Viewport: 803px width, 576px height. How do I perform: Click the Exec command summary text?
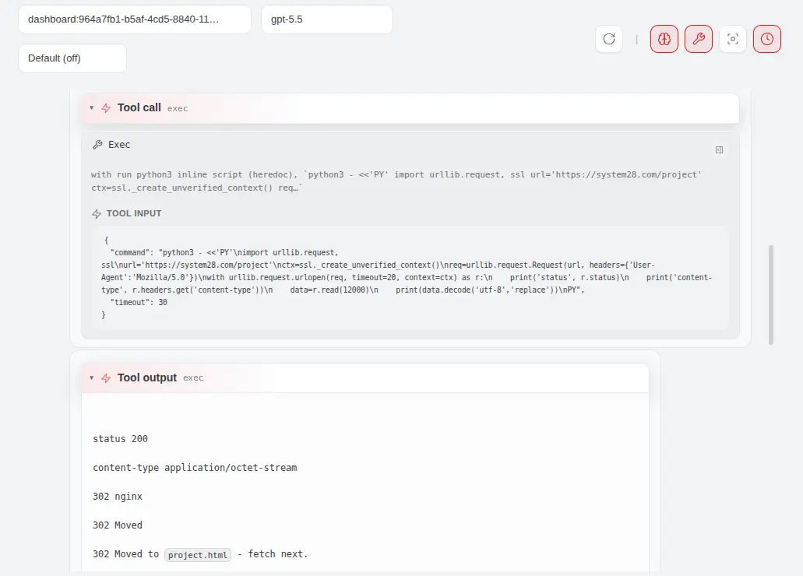point(396,181)
